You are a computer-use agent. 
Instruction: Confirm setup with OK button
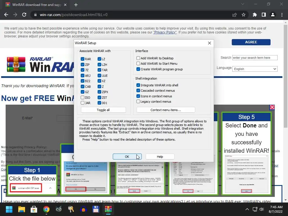[x=127, y=157]
